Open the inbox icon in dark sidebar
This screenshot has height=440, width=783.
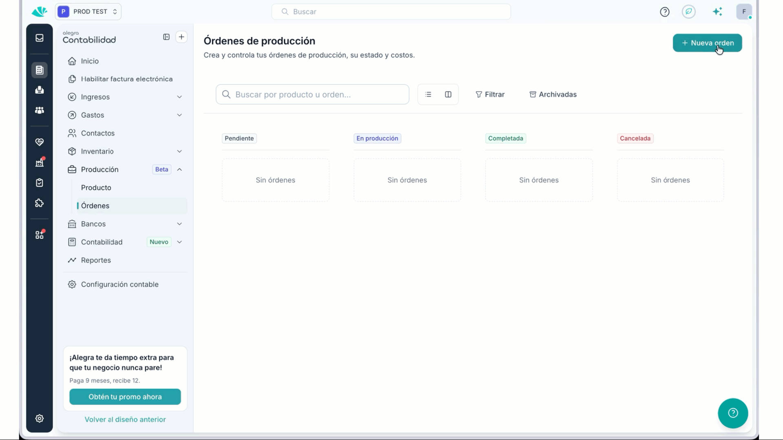click(x=40, y=38)
